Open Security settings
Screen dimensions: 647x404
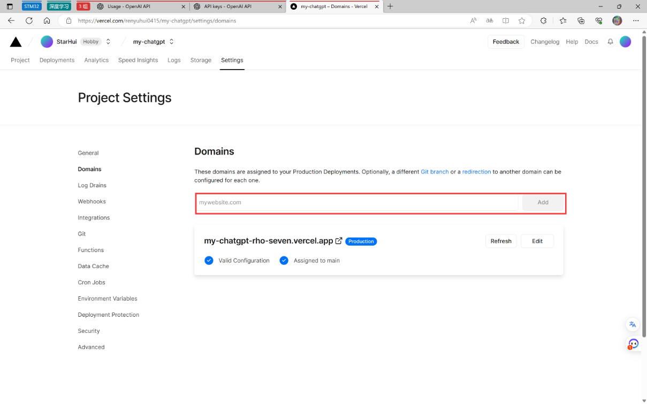click(x=89, y=331)
